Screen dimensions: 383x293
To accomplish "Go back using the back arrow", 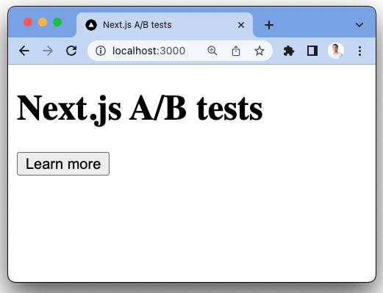I will pyautogui.click(x=24, y=51).
